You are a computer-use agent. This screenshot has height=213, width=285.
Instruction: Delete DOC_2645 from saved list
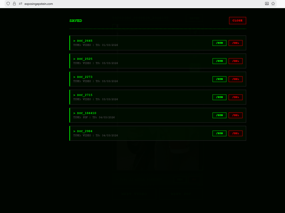point(235,43)
